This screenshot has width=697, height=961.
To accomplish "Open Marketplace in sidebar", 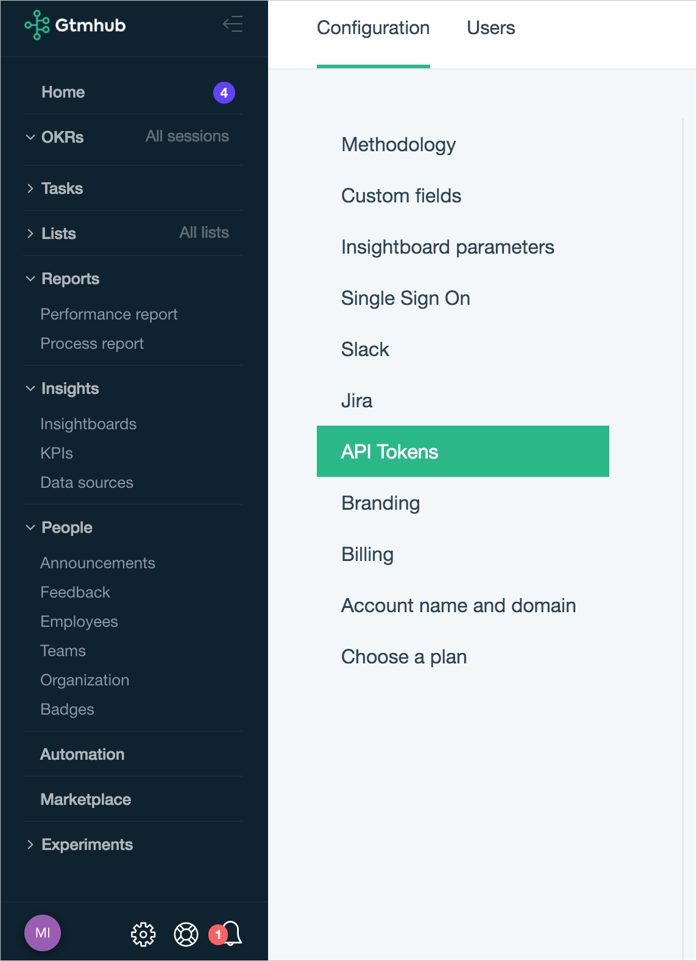I will pyautogui.click(x=86, y=799).
